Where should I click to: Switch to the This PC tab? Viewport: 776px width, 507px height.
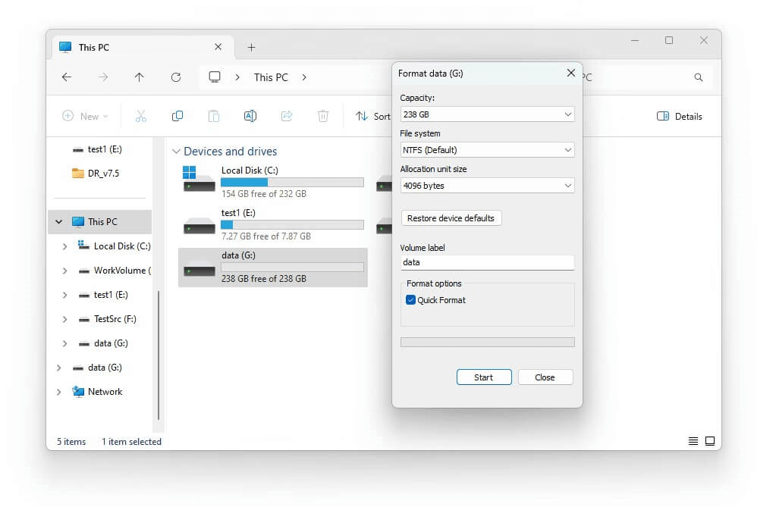pos(95,47)
